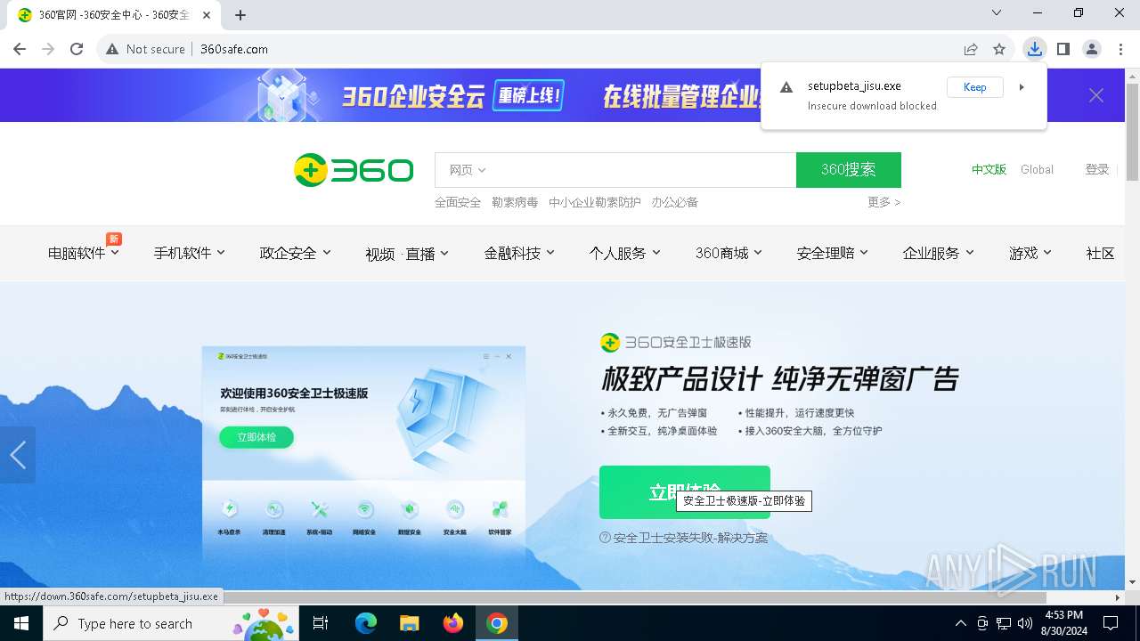This screenshot has width=1140, height=641.
Task: Click Keep for setupbeta_jisu.exe
Action: [975, 87]
